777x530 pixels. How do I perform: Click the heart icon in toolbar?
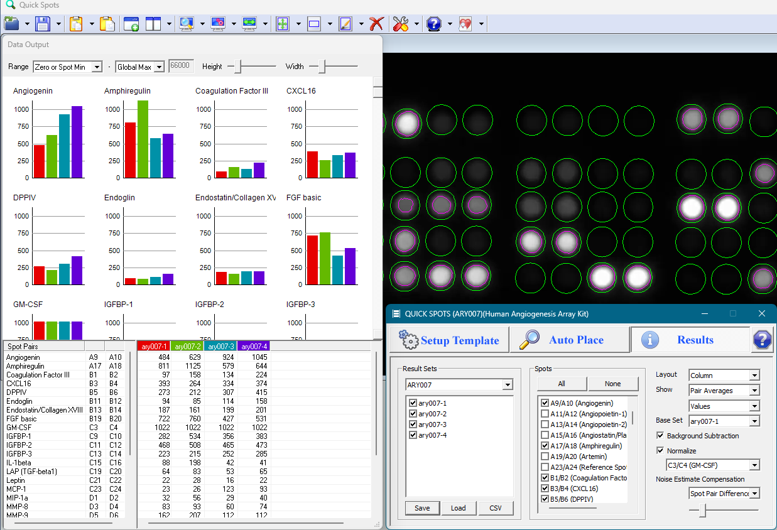tap(465, 24)
